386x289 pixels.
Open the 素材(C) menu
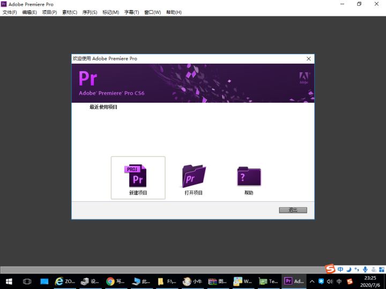tap(70, 12)
